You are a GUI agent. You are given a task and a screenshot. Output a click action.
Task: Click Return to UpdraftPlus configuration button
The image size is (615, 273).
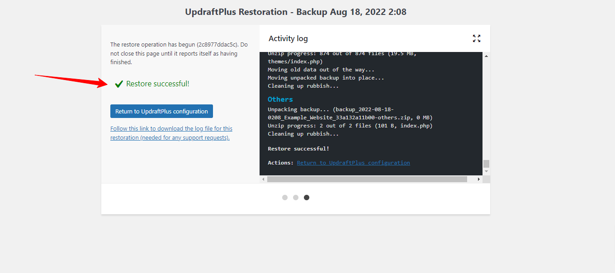point(161,111)
